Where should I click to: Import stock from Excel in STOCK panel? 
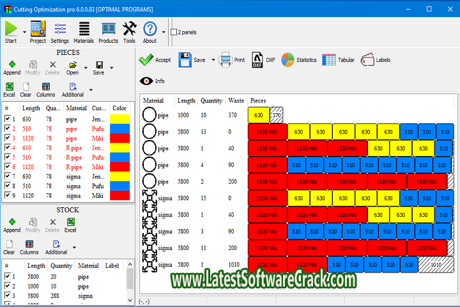coord(70,226)
